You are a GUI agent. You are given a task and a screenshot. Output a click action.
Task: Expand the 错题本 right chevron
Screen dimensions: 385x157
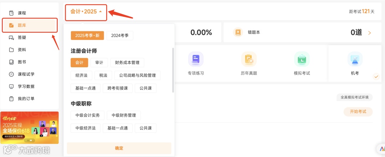click(x=370, y=33)
